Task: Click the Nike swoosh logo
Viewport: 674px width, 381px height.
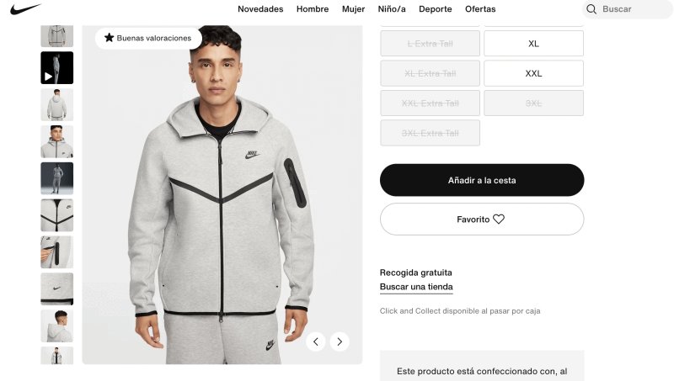Action: point(25,8)
